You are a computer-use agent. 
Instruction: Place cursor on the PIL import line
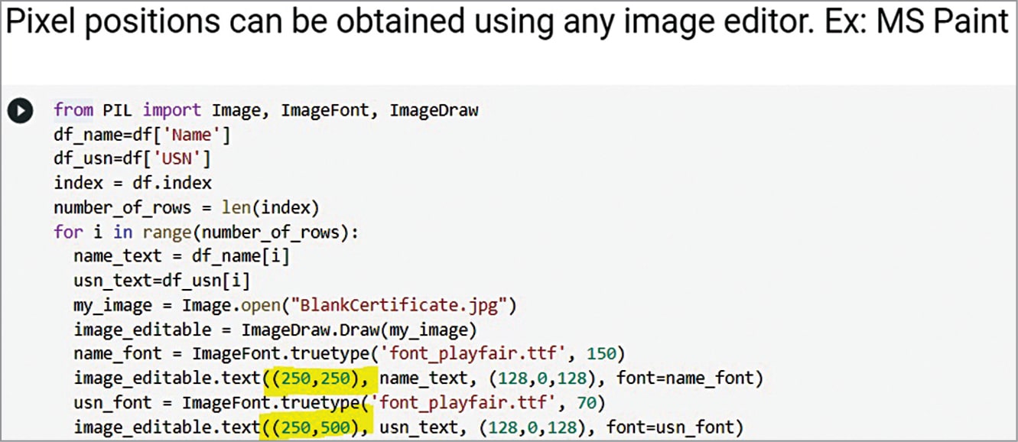(265, 110)
